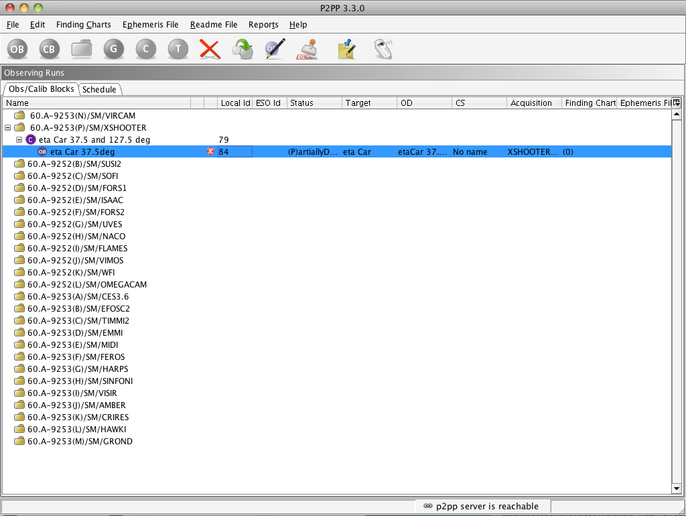Select run 60.A-9252(J)/SM/VIMOS
Viewport: 686px width, 516px height.
point(76,261)
